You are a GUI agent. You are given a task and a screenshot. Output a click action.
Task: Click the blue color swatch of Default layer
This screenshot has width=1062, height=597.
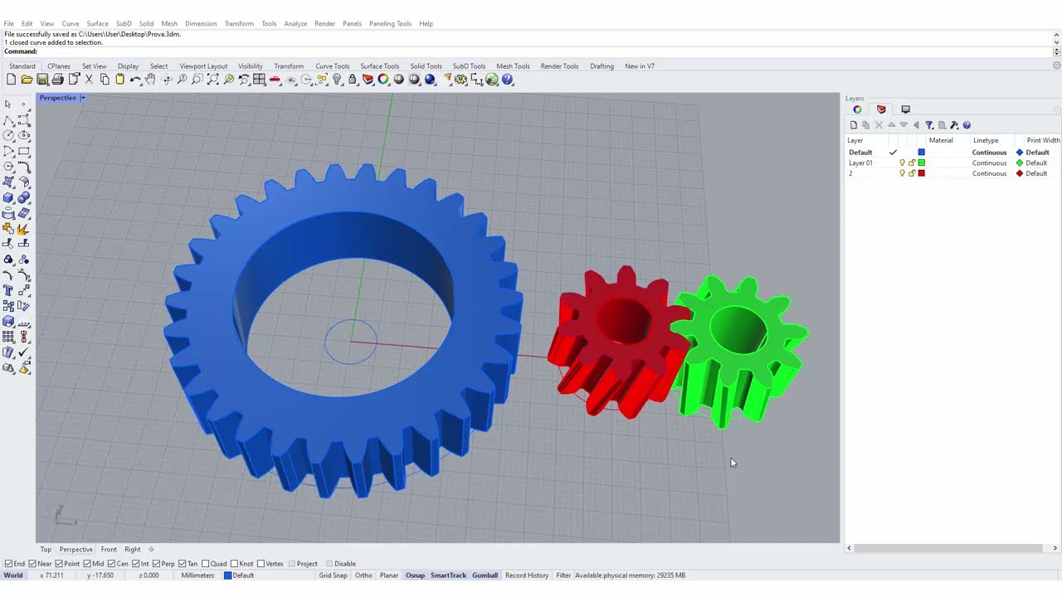coord(921,153)
